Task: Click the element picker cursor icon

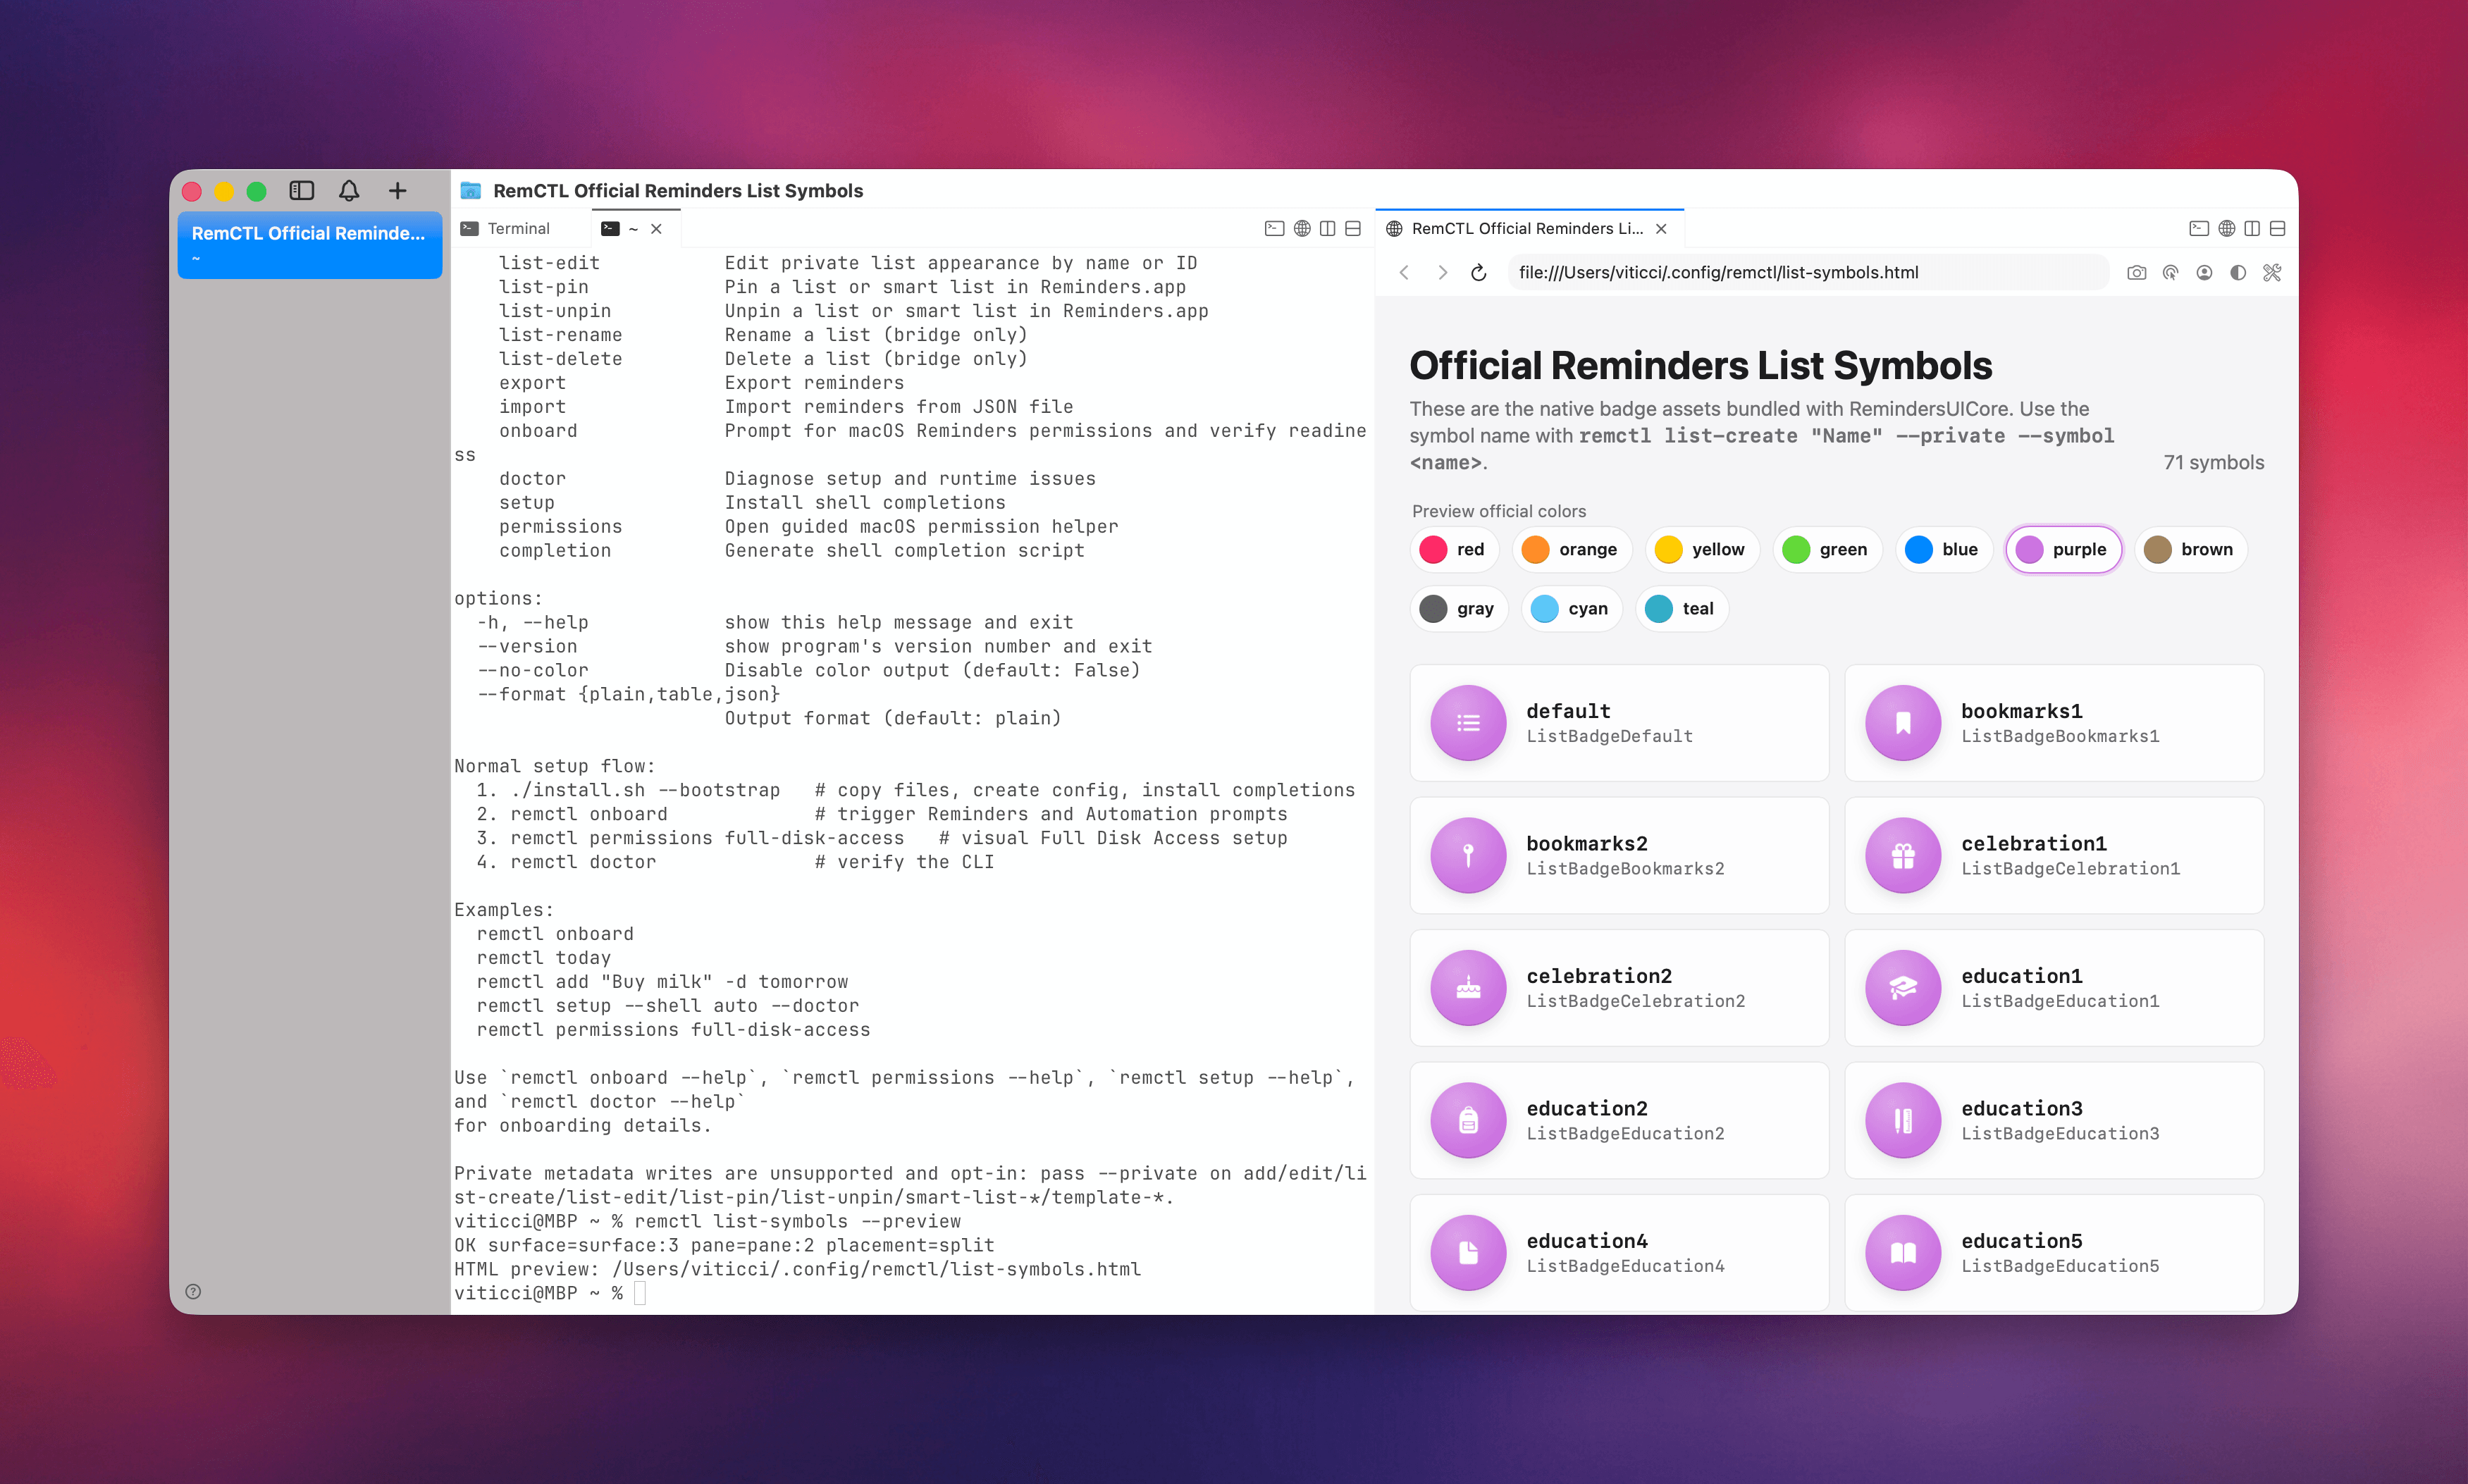Action: tap(2171, 273)
